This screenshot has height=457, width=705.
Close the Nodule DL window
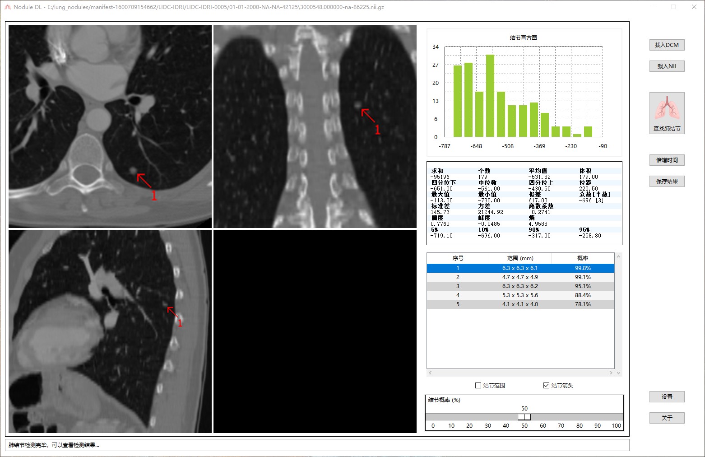[x=694, y=7]
